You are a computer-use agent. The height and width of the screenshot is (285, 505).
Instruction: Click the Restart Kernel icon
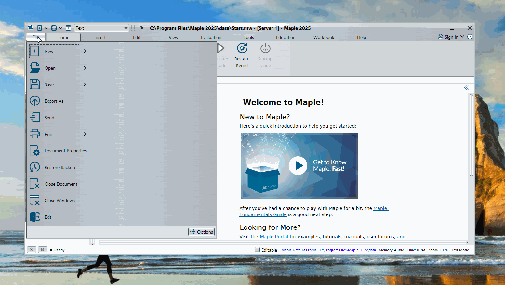pos(242,48)
